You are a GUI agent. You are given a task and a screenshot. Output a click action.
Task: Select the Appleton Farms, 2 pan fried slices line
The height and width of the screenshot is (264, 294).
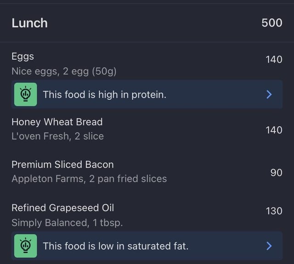(89, 179)
